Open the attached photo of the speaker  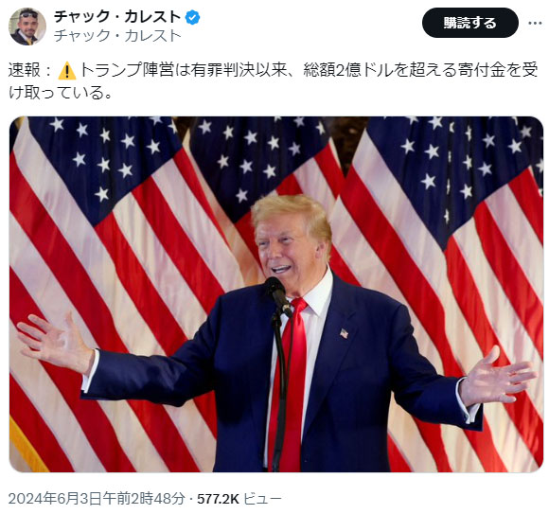click(276, 294)
